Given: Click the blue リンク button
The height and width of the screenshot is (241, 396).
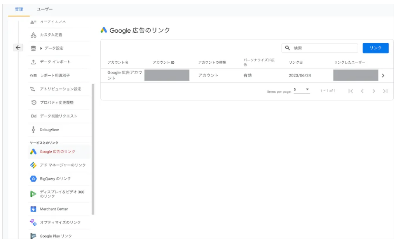Looking at the screenshot, I should (375, 48).
